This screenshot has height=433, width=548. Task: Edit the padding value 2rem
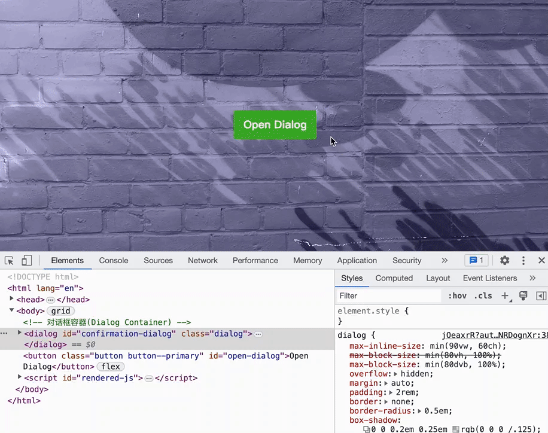(x=405, y=392)
